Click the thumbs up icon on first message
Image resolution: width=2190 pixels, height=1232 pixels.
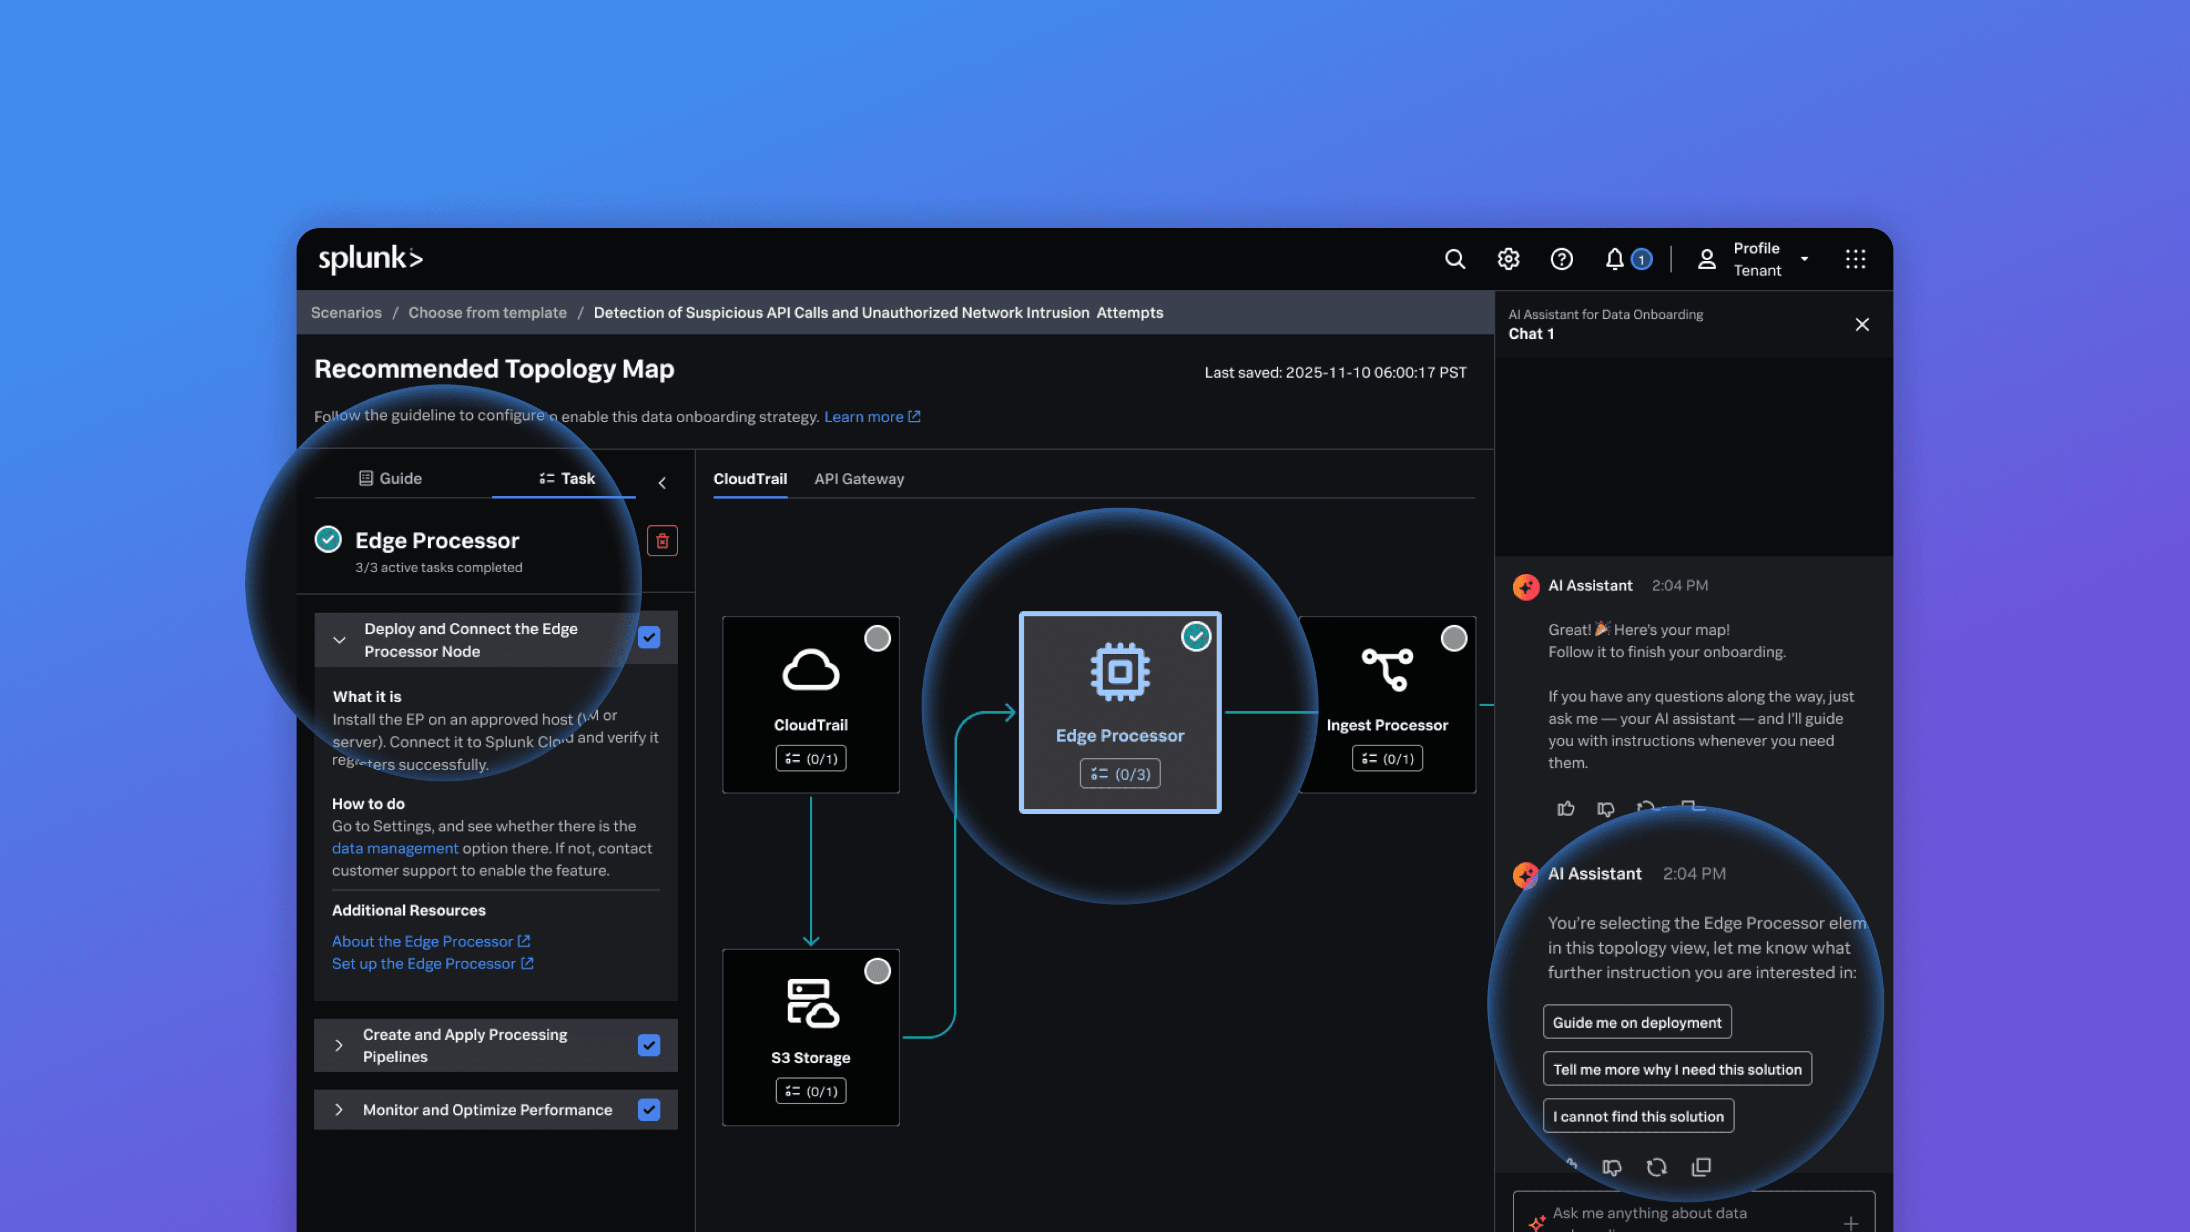click(x=1565, y=809)
